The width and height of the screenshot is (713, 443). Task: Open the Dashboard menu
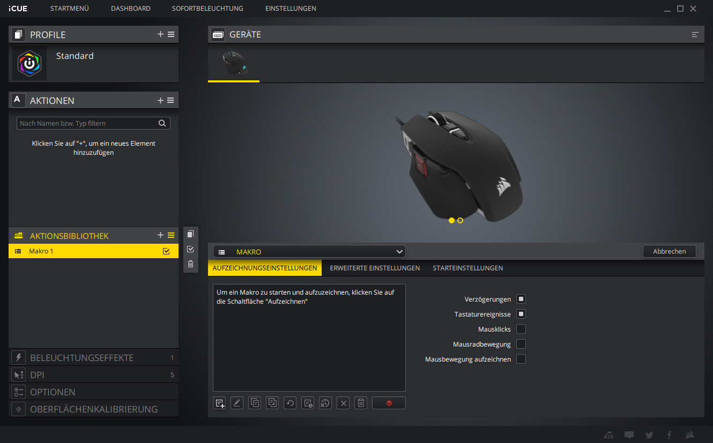(130, 9)
